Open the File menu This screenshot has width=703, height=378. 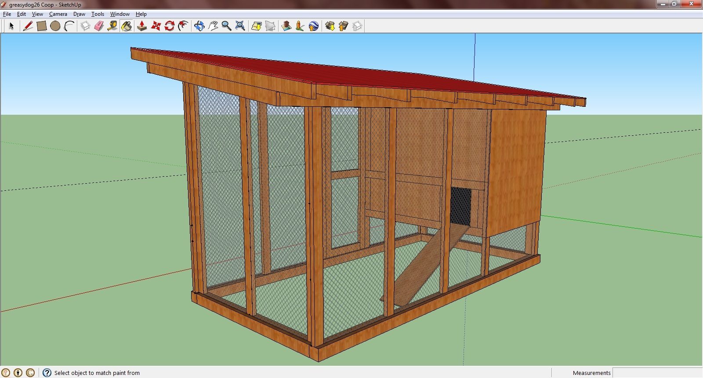pyautogui.click(x=7, y=14)
